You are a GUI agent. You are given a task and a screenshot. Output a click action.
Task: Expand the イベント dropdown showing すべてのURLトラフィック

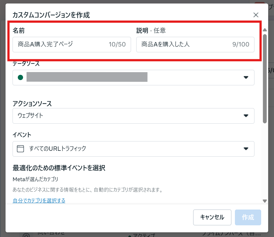coord(133,149)
